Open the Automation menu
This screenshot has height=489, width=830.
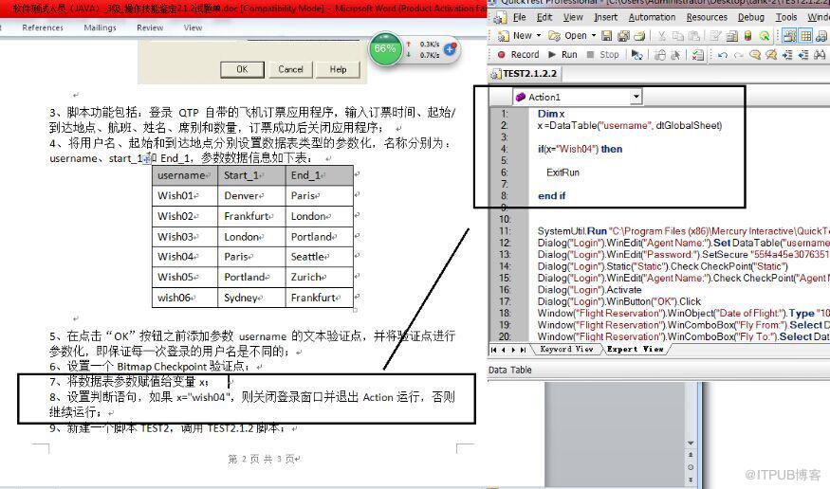[652, 17]
